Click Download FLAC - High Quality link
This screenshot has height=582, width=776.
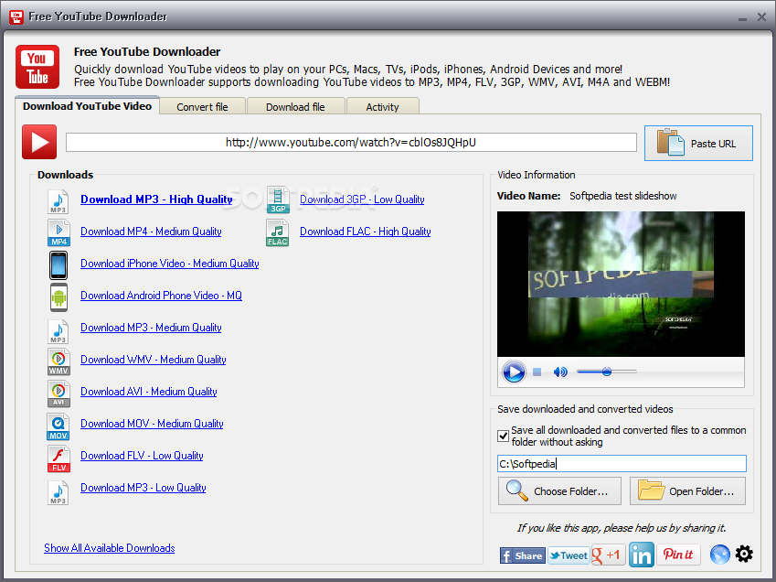pyautogui.click(x=366, y=232)
